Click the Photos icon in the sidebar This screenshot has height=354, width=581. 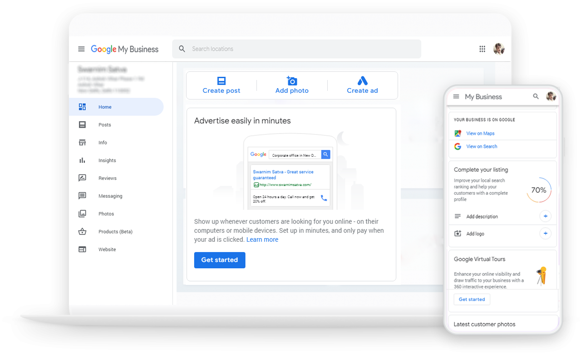[82, 214]
